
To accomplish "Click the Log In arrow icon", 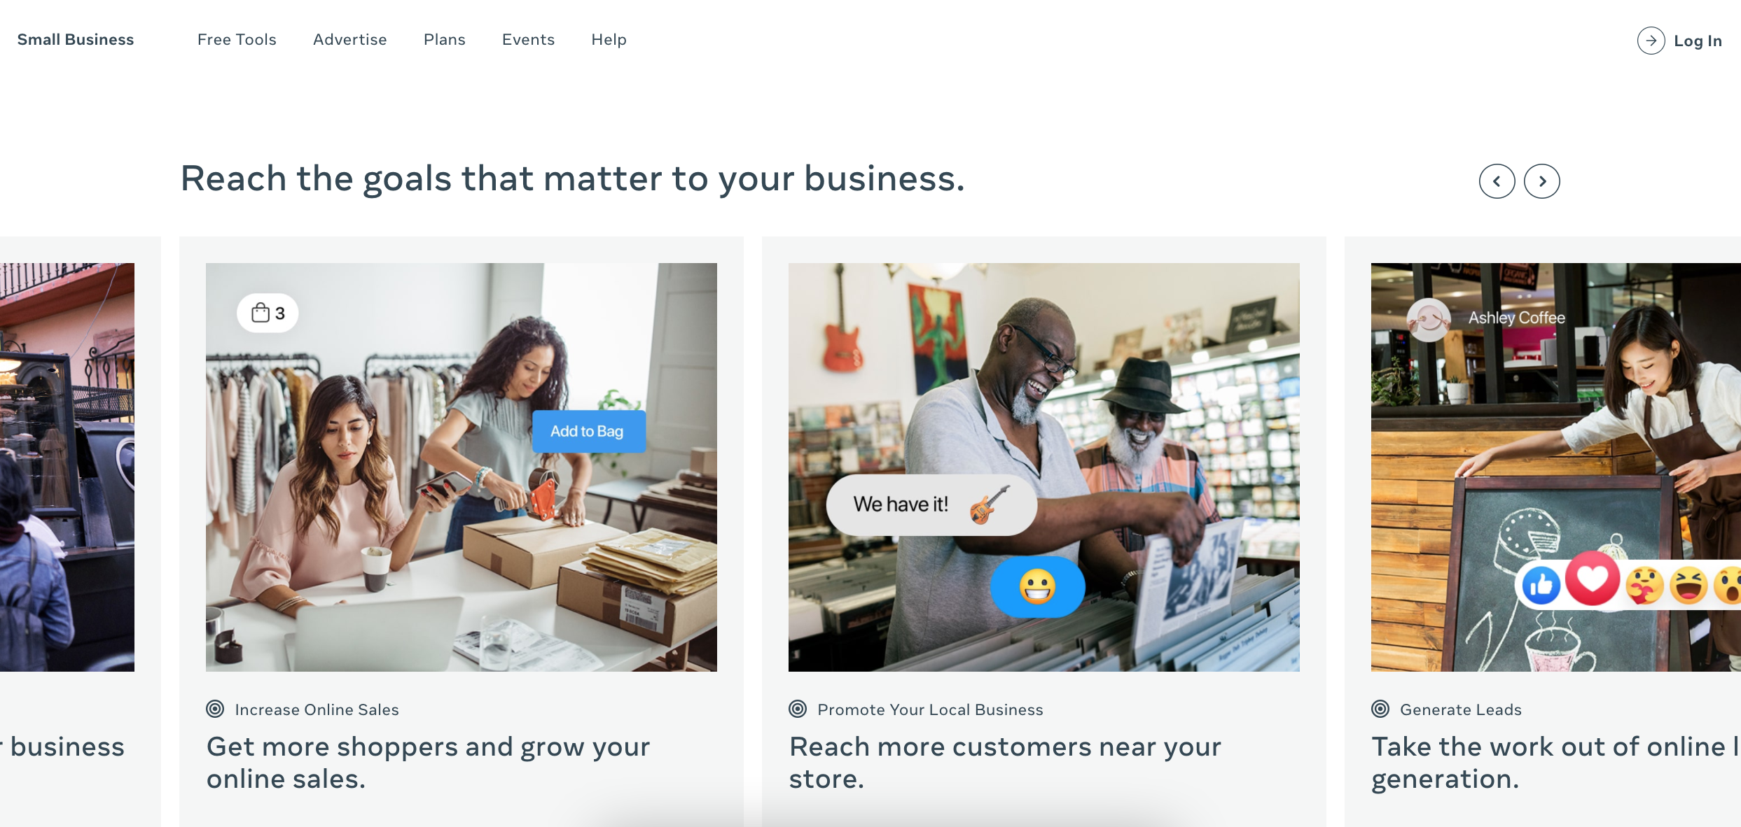I will coord(1651,41).
